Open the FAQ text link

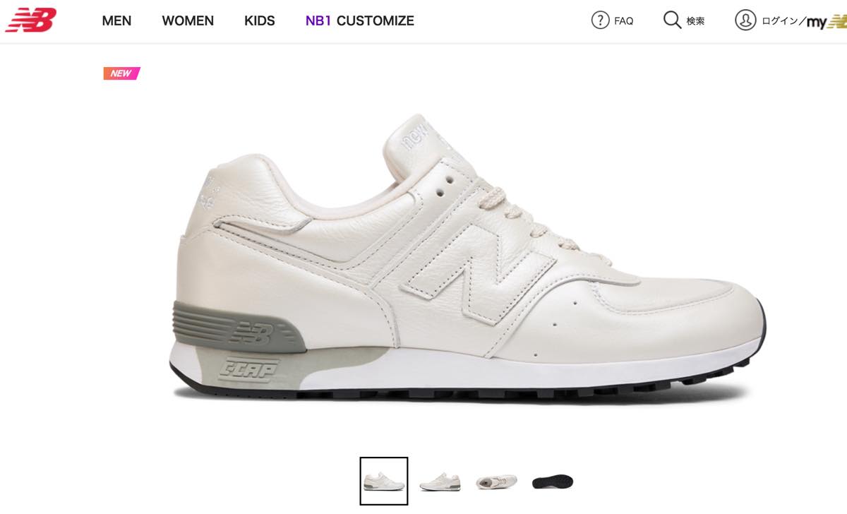(624, 21)
